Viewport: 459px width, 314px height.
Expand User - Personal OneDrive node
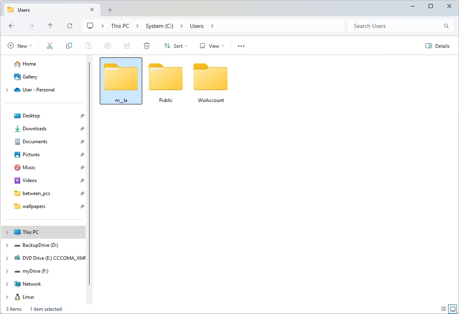[7, 90]
